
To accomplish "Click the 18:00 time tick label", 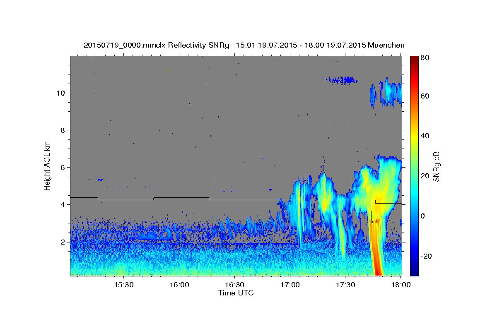I will [400, 285].
